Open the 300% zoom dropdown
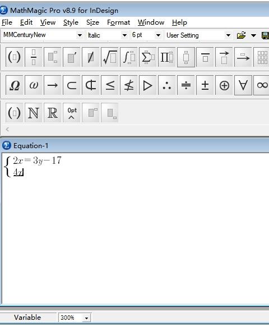 [86, 318]
